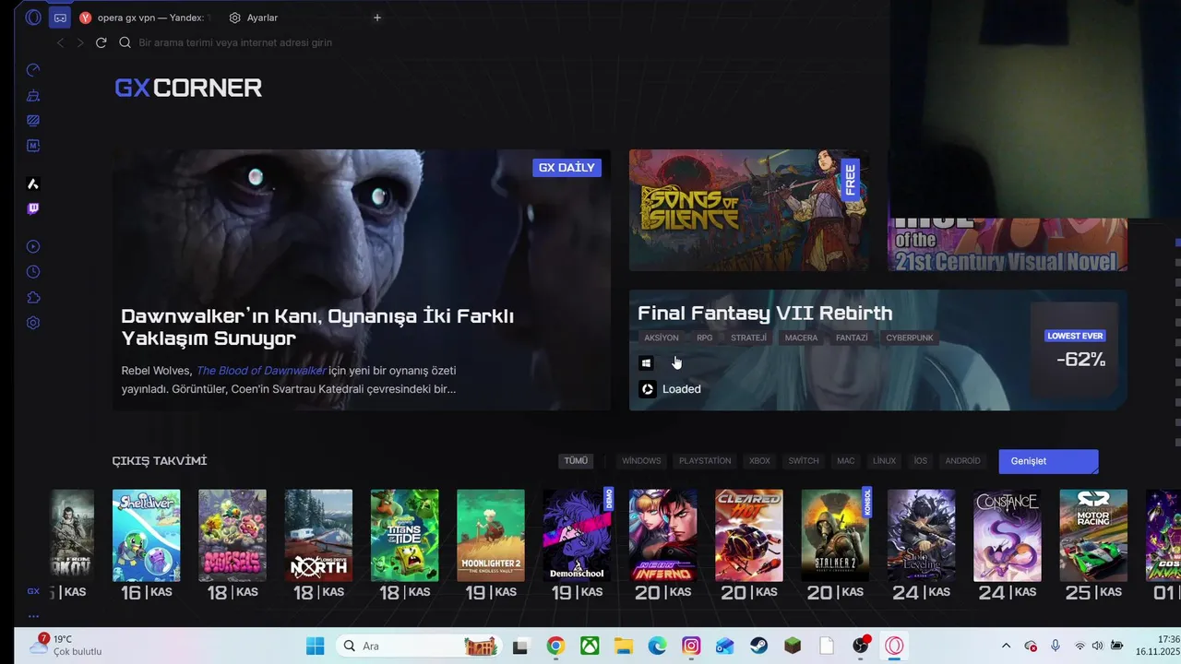The image size is (1181, 664).
Task: Open the Motor Racing game cover
Action: [1093, 536]
